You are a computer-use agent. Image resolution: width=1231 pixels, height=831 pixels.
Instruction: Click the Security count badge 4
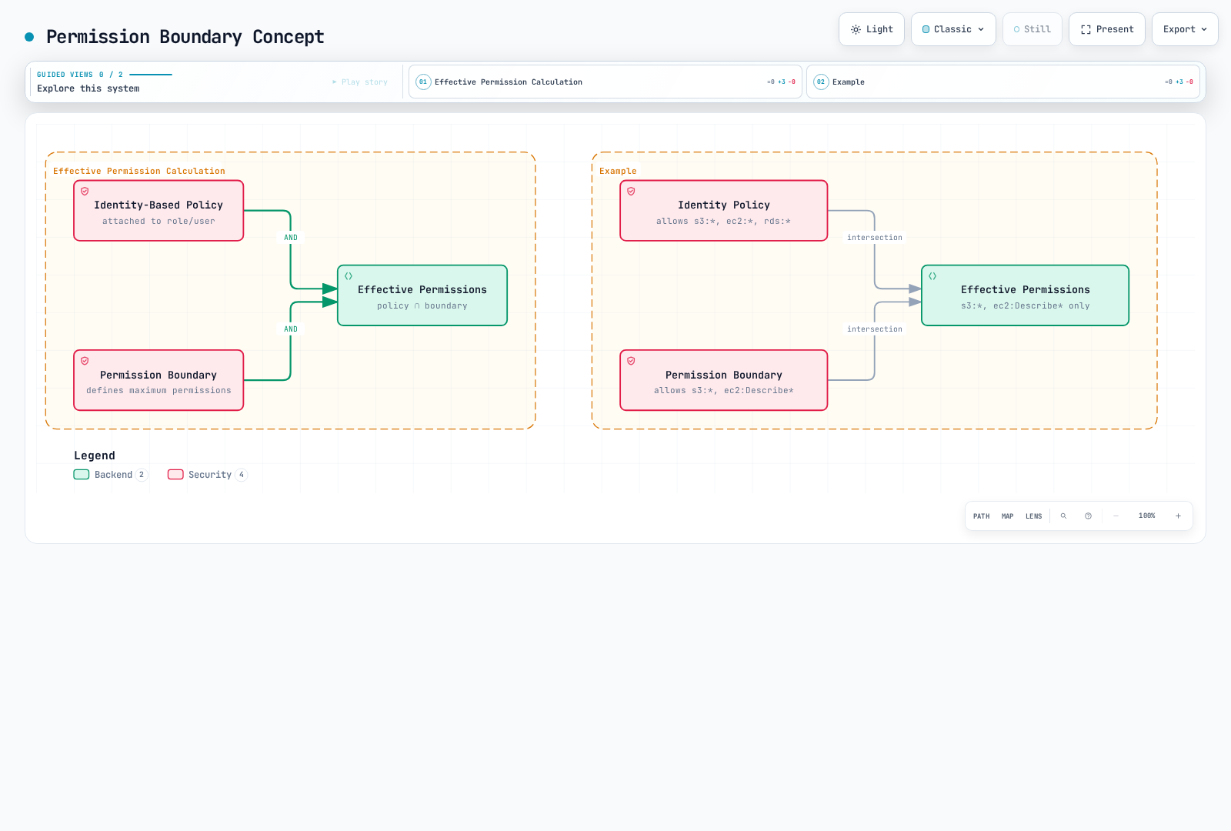coord(242,475)
